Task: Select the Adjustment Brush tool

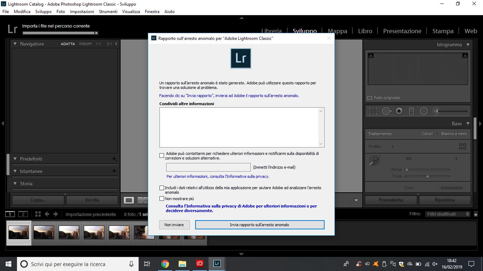Action: [436, 111]
